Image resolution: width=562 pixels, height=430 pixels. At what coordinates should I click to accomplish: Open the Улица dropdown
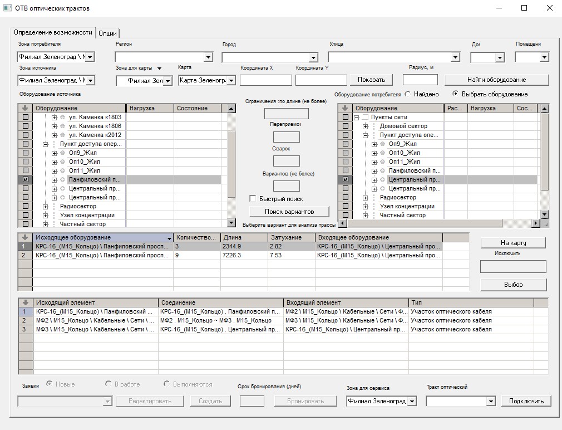(x=455, y=57)
